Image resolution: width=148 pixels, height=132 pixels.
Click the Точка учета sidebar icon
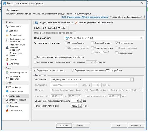(x=7, y=26)
